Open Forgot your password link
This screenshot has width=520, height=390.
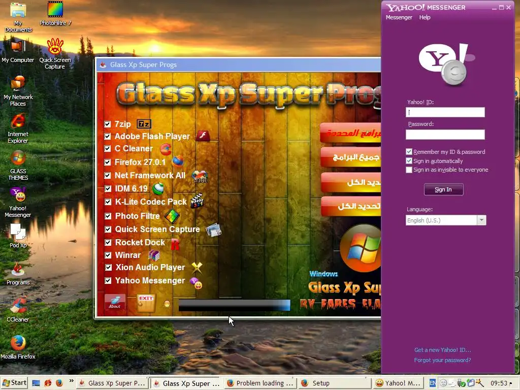click(442, 360)
